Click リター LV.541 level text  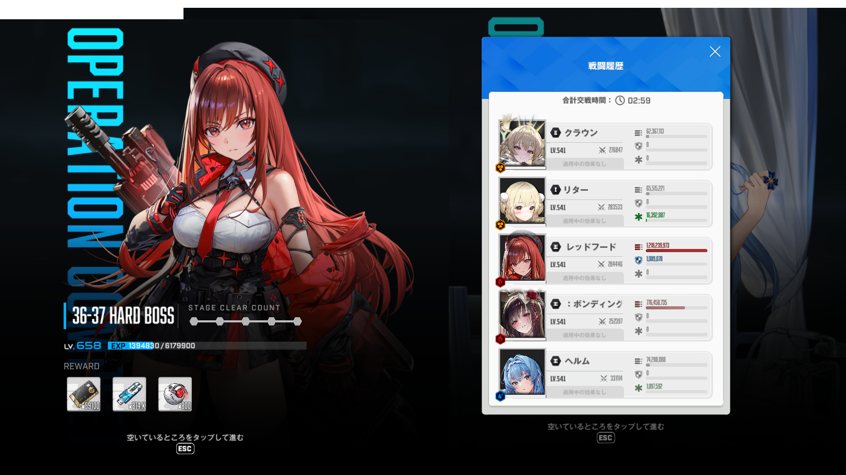click(x=558, y=207)
